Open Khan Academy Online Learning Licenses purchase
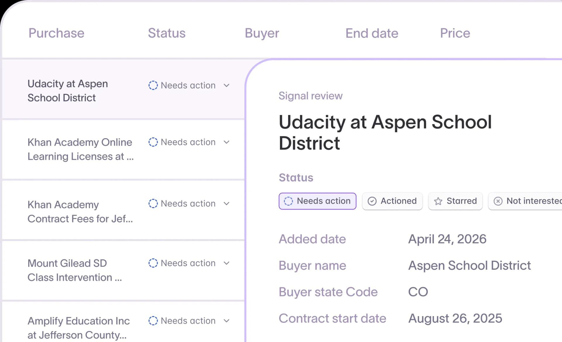The width and height of the screenshot is (562, 342). point(80,149)
